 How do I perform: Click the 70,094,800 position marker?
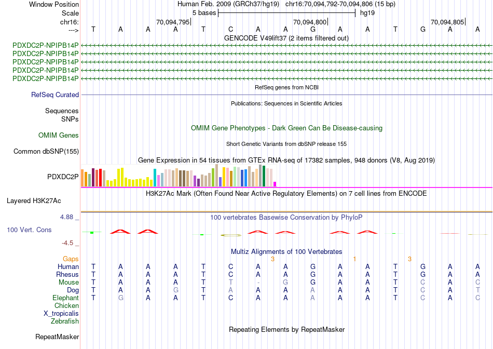[310, 22]
